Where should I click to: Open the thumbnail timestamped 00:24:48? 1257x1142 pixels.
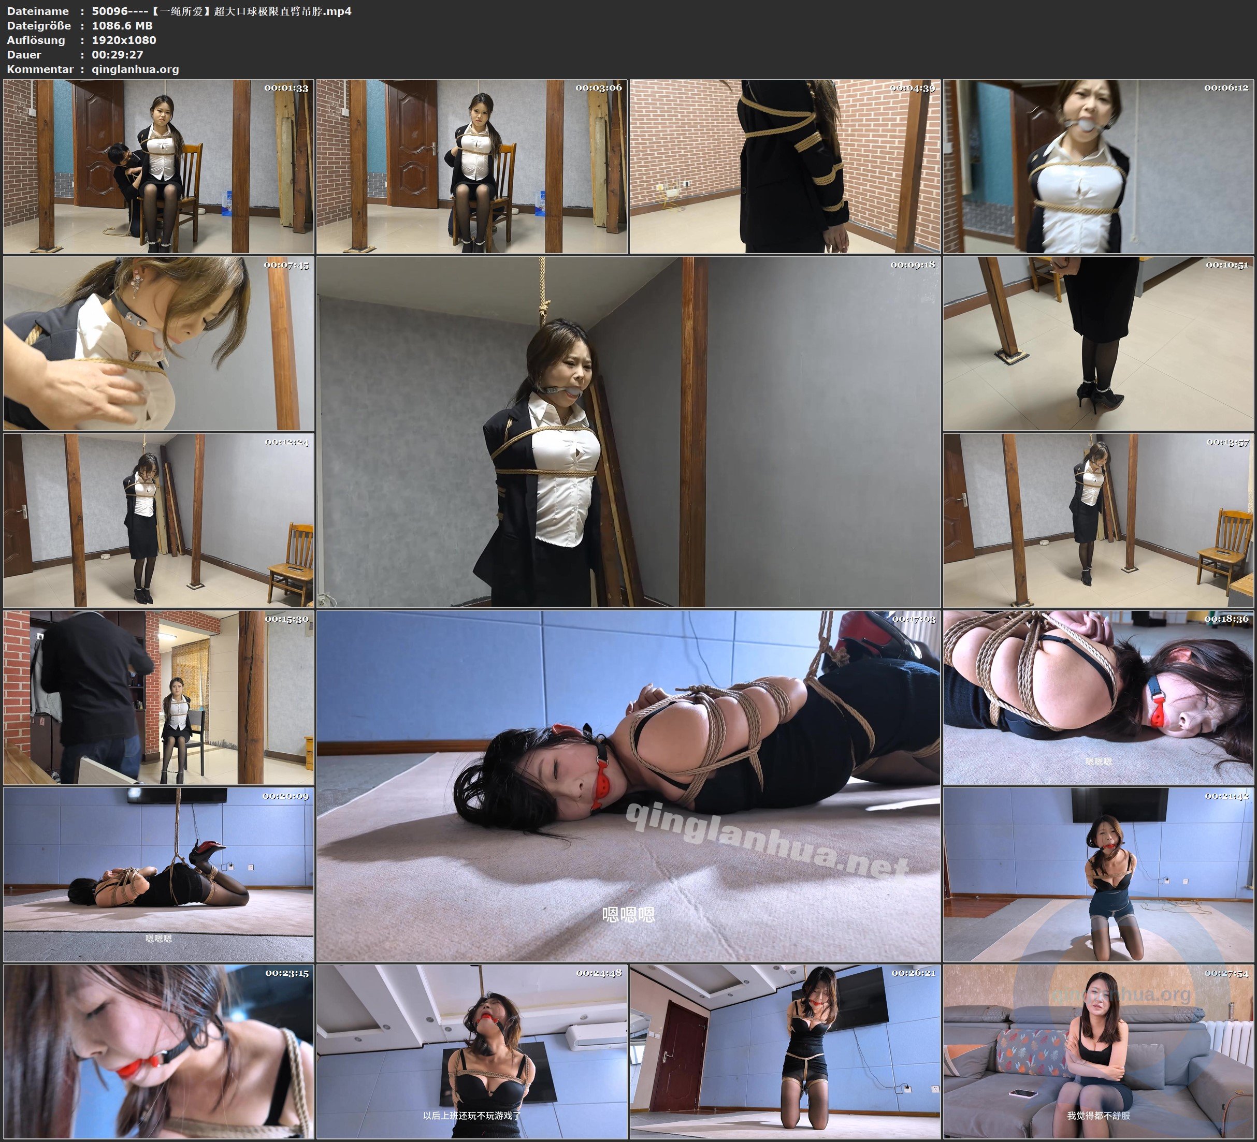471,1051
